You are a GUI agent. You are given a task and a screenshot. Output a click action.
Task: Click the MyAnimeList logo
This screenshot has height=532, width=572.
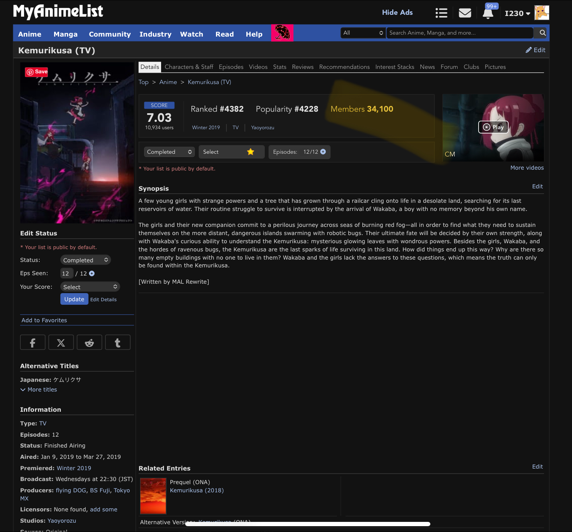point(58,12)
